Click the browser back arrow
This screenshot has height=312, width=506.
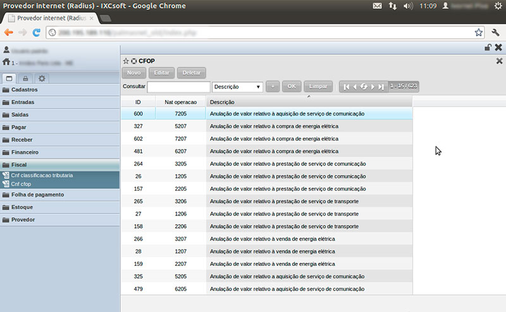tap(9, 32)
